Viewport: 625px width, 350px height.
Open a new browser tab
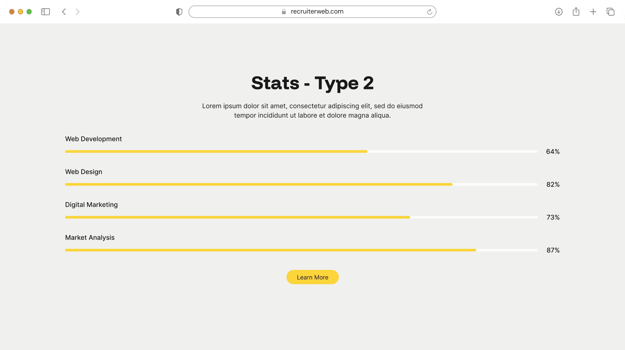(x=593, y=12)
